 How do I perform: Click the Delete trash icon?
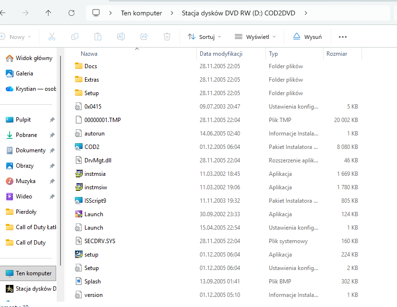coord(167,37)
